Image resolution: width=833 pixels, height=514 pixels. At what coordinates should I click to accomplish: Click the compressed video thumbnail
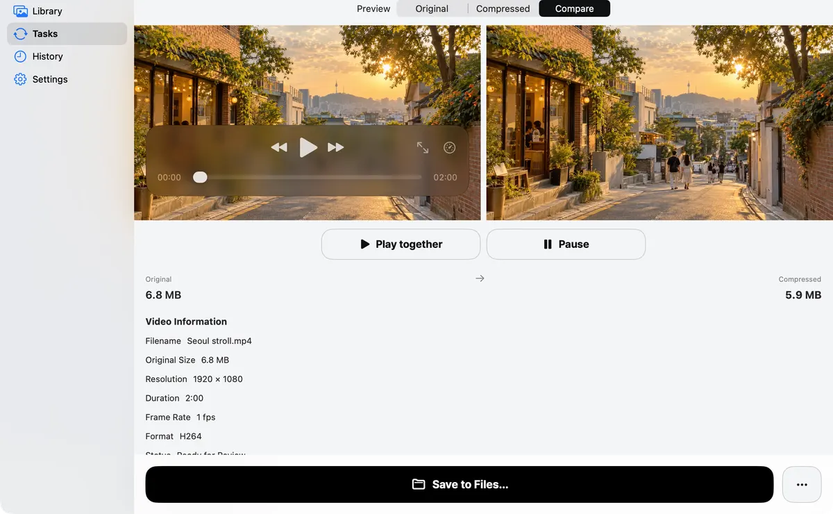tap(659, 123)
